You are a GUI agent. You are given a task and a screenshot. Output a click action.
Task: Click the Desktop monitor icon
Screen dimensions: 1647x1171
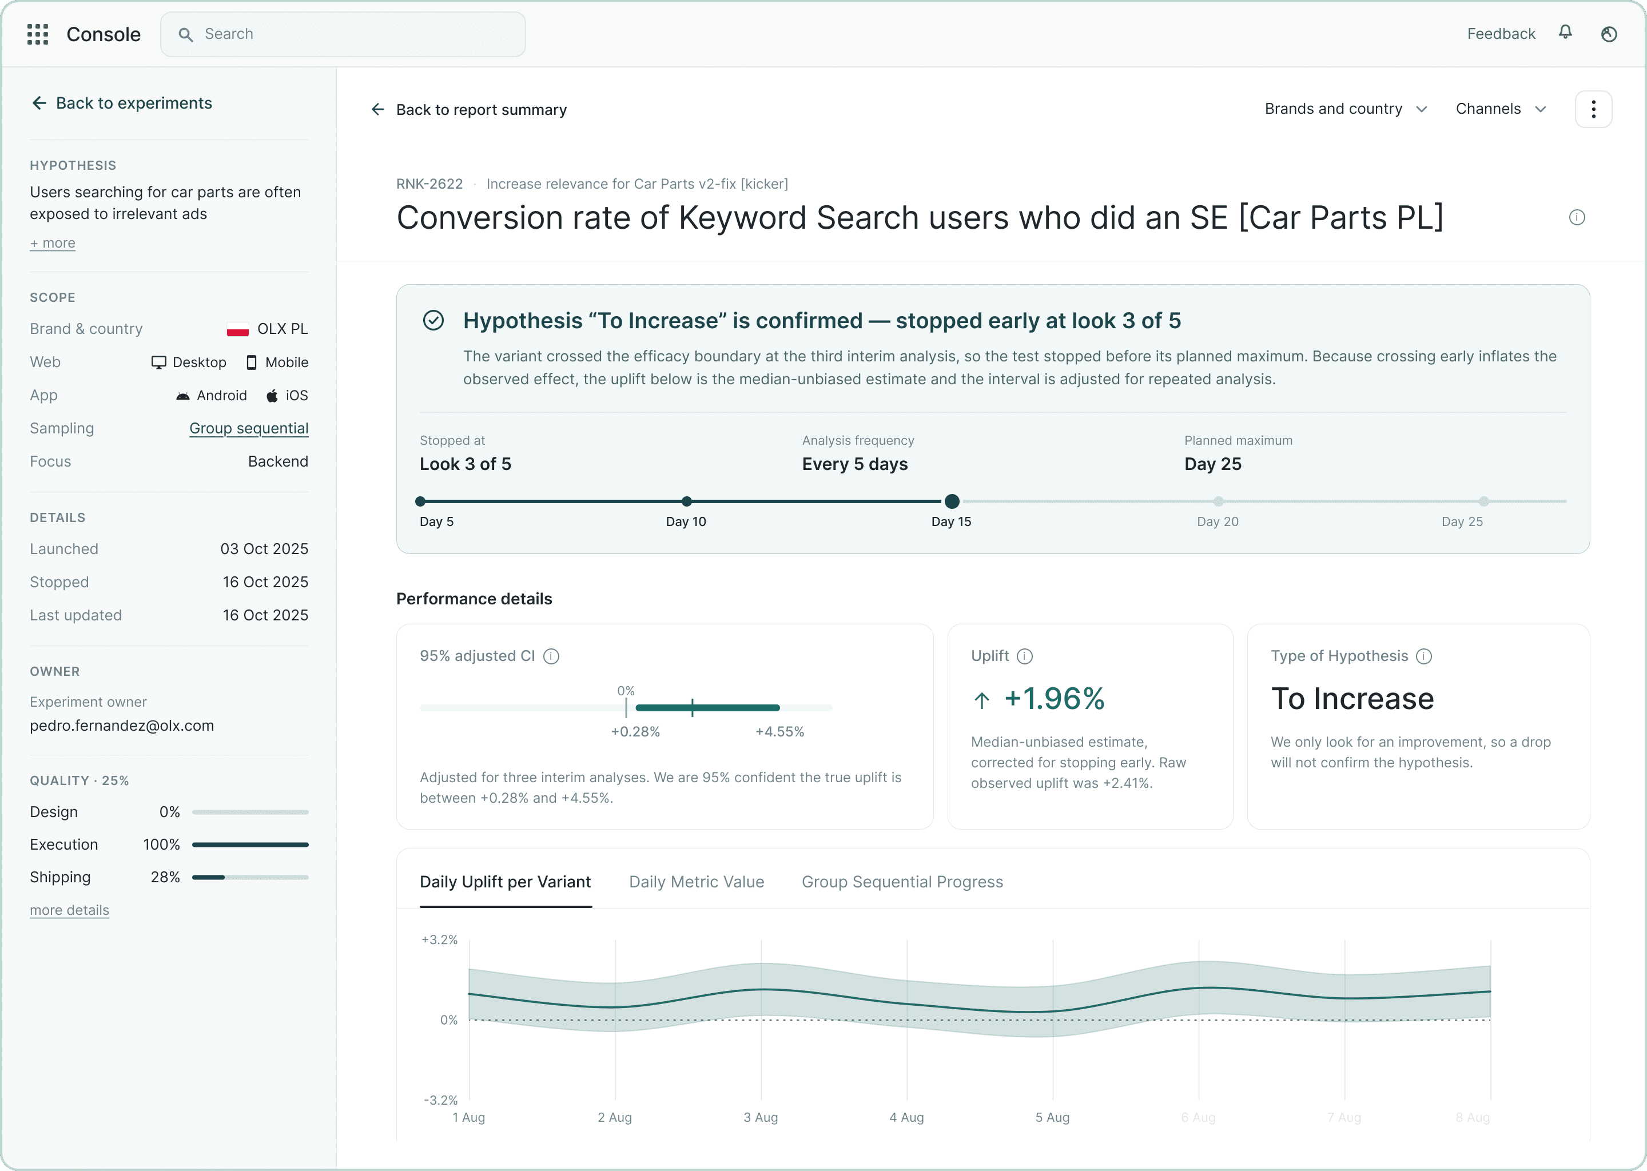point(158,362)
